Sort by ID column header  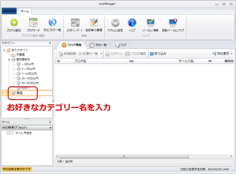click(x=61, y=61)
